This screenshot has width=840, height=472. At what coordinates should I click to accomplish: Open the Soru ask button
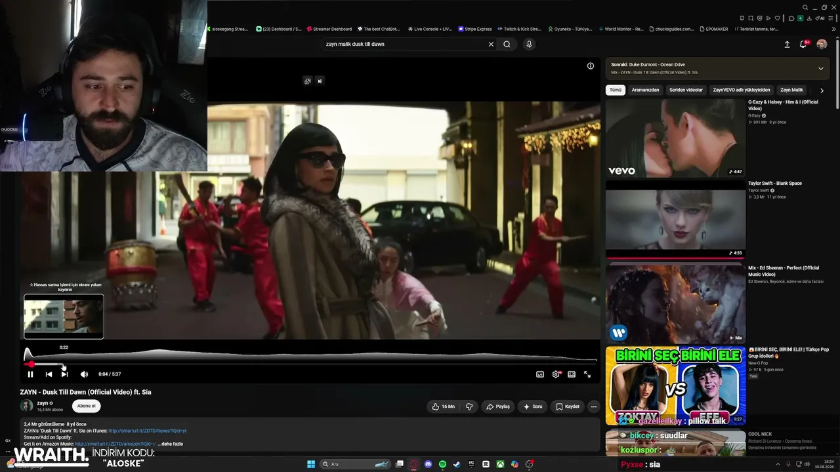coord(532,406)
